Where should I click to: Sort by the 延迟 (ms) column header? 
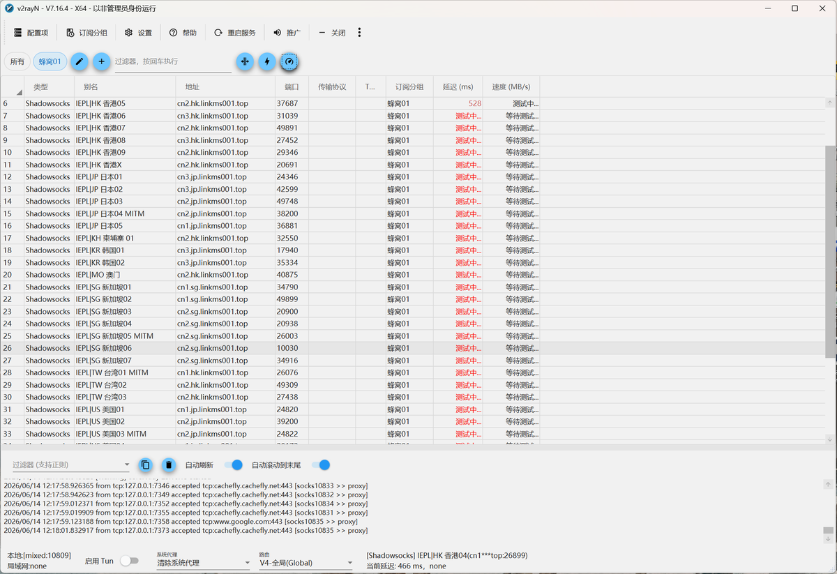[x=458, y=87]
